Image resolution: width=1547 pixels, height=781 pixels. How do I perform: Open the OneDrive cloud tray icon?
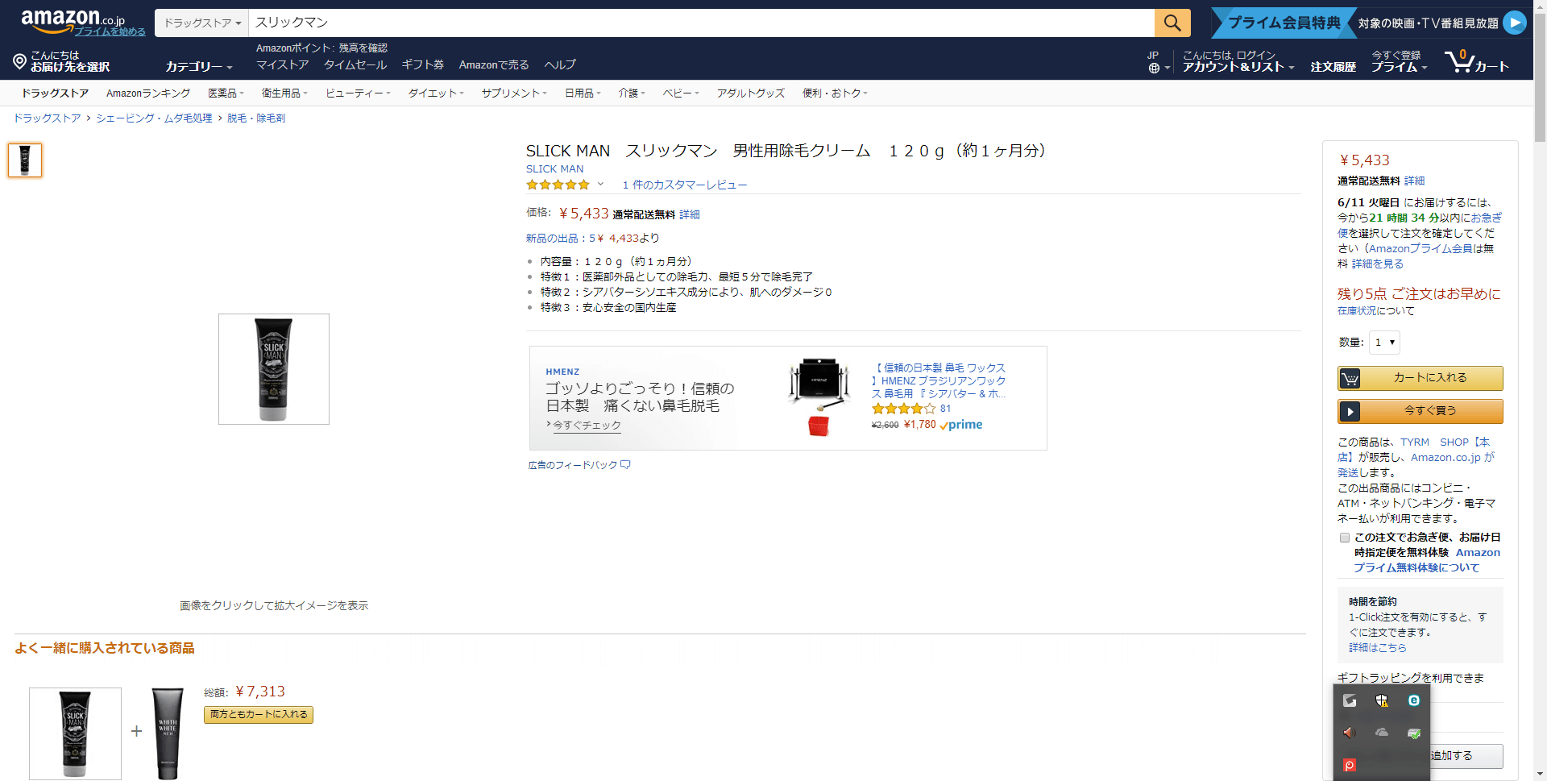1382,733
